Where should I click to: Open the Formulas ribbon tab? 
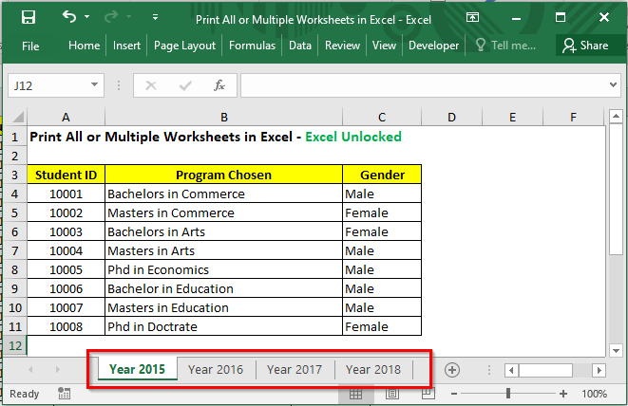click(x=253, y=46)
